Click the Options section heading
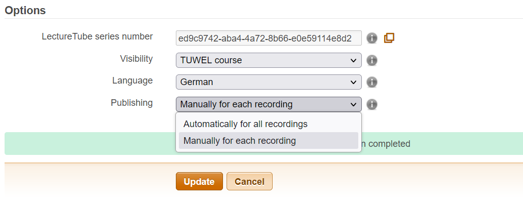This screenshot has width=523, height=201. coord(25,10)
